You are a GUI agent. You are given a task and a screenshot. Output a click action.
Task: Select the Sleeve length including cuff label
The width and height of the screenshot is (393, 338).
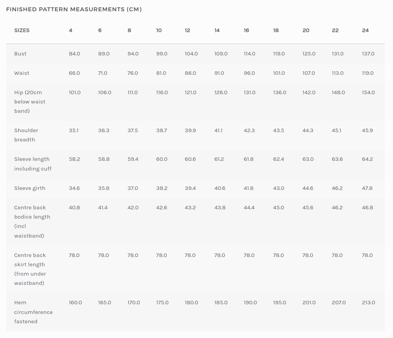click(x=33, y=164)
